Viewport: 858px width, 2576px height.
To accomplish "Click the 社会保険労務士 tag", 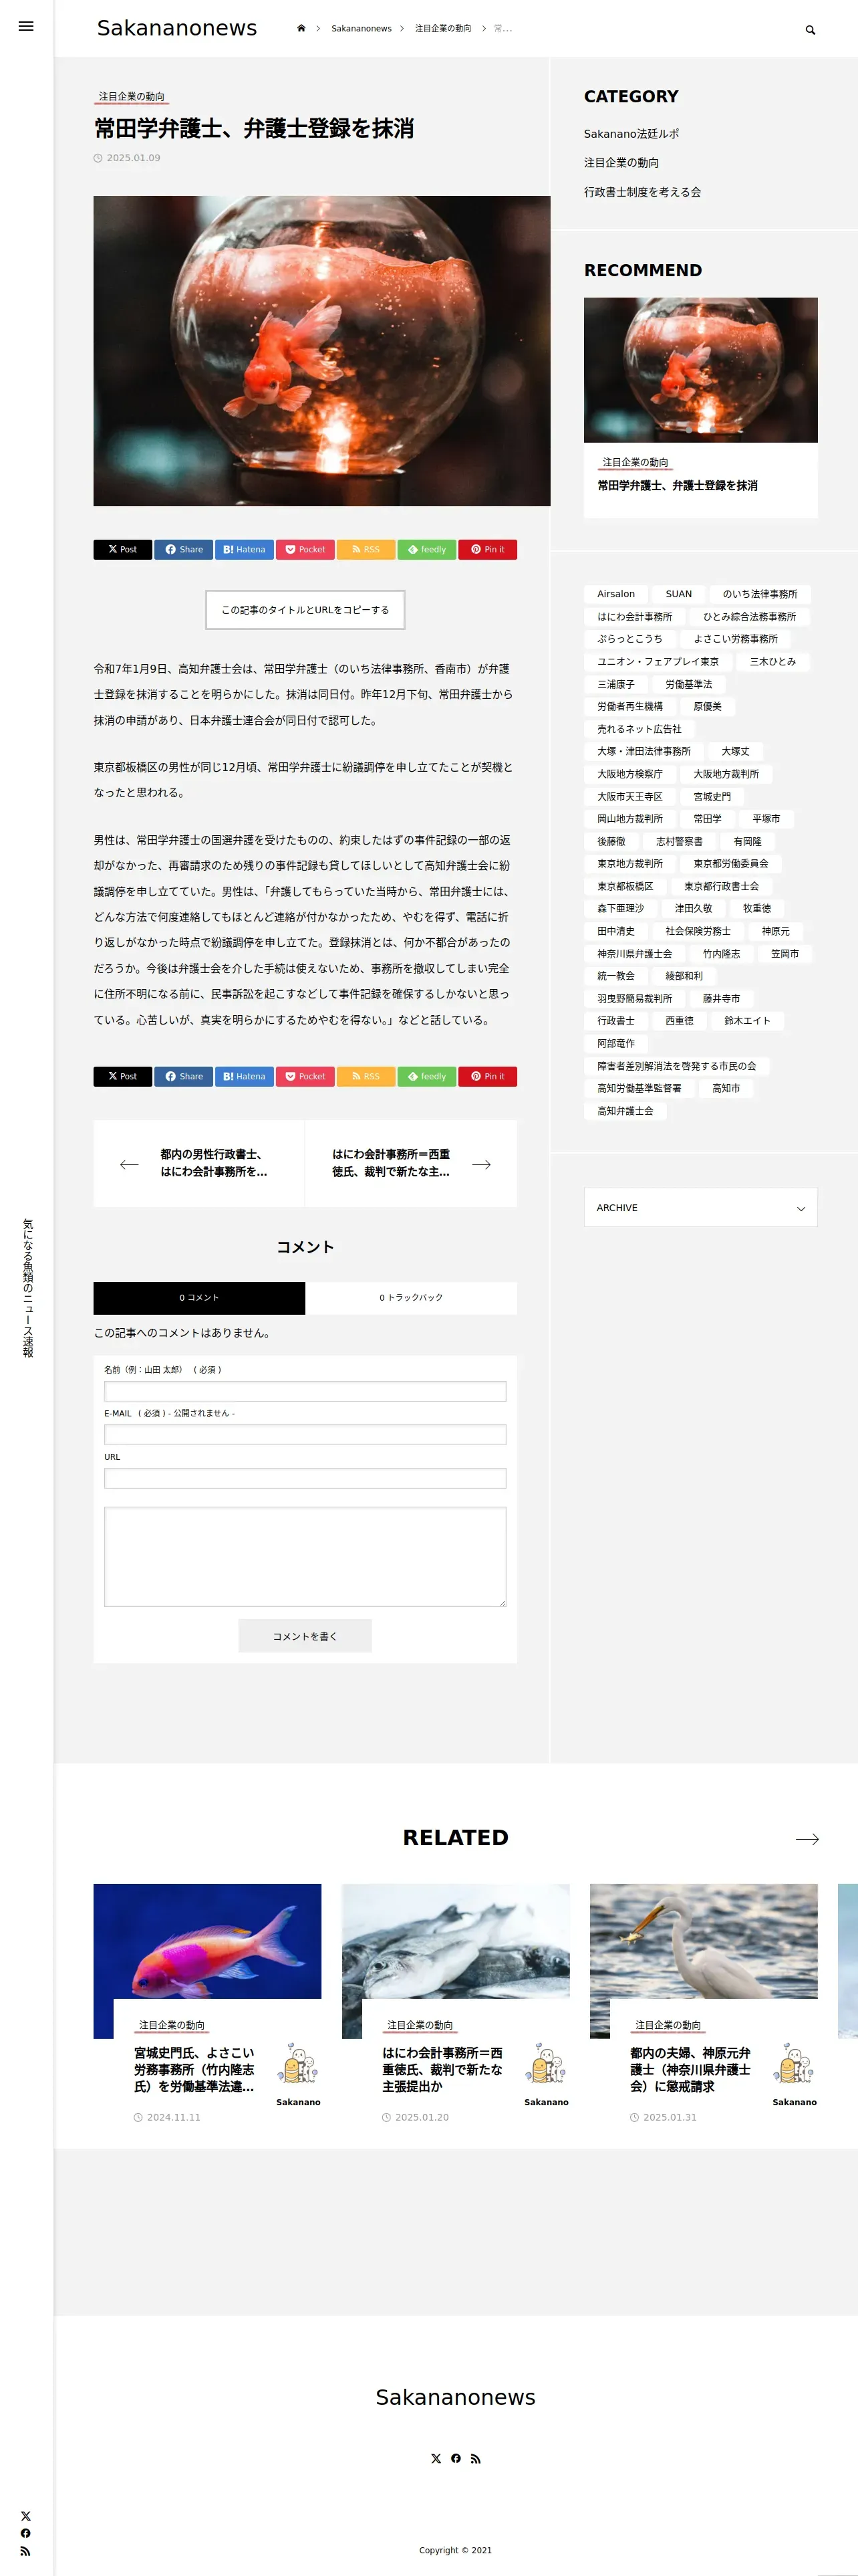I will [698, 930].
